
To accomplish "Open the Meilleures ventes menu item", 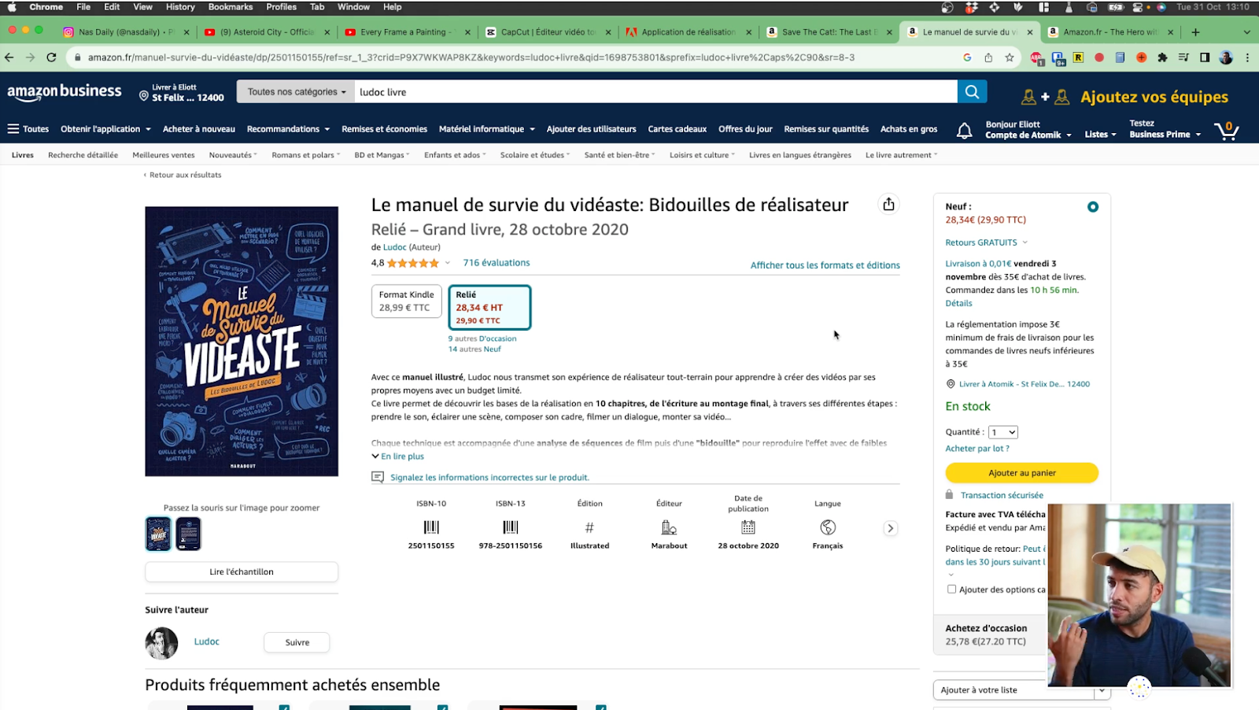I will click(164, 155).
